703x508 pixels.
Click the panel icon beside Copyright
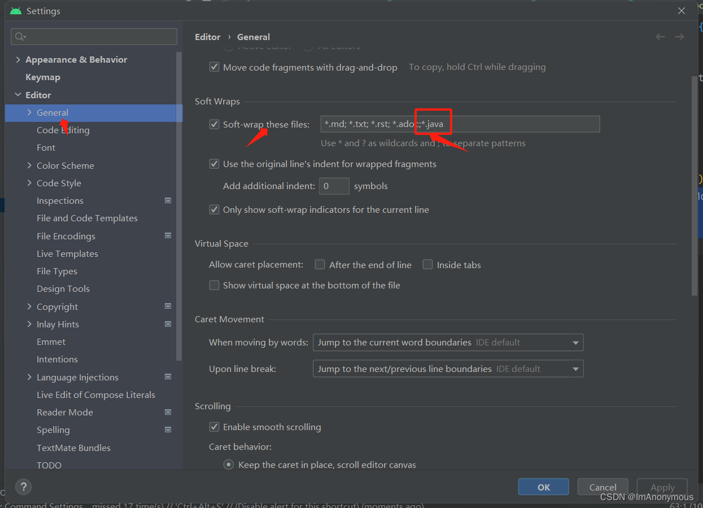click(x=168, y=306)
